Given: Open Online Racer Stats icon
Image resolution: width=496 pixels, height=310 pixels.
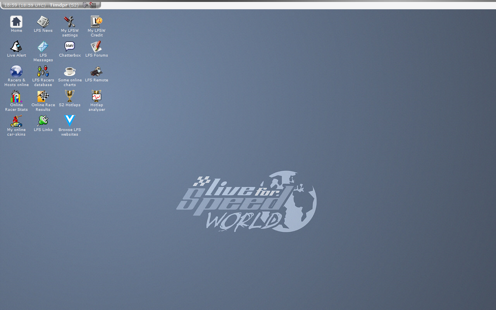Looking at the screenshot, I should click(16, 96).
